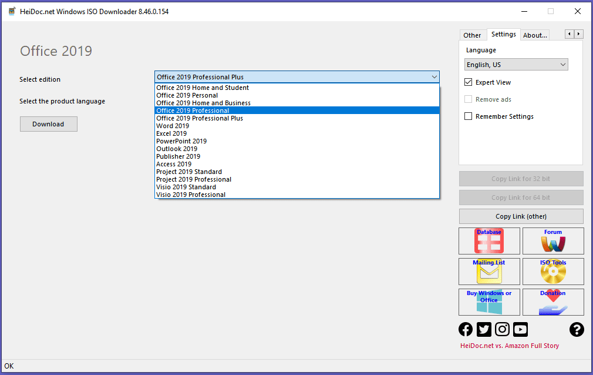Choose Visio 2019 Standard
This screenshot has height=375, width=593.
297,187
